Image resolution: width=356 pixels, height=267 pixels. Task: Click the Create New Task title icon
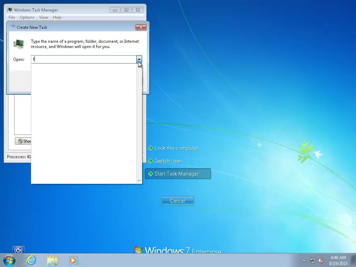pos(13,27)
